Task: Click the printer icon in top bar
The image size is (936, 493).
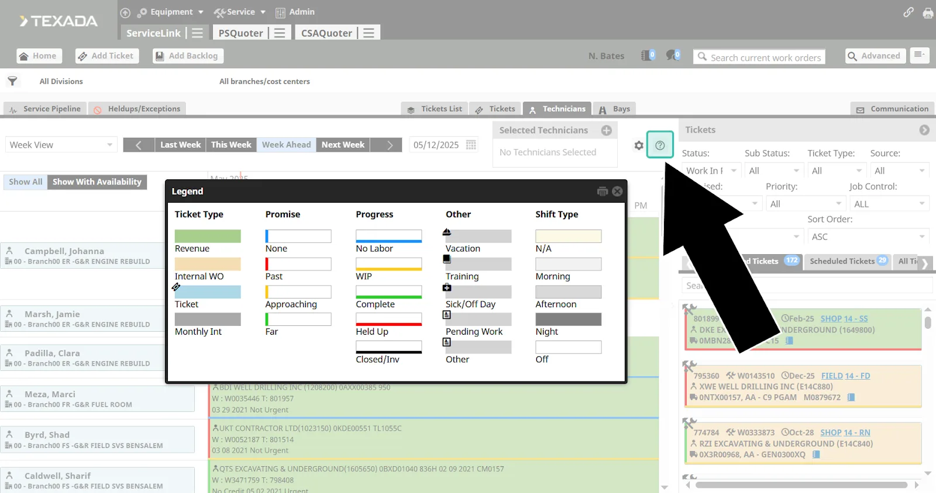Action: click(928, 13)
